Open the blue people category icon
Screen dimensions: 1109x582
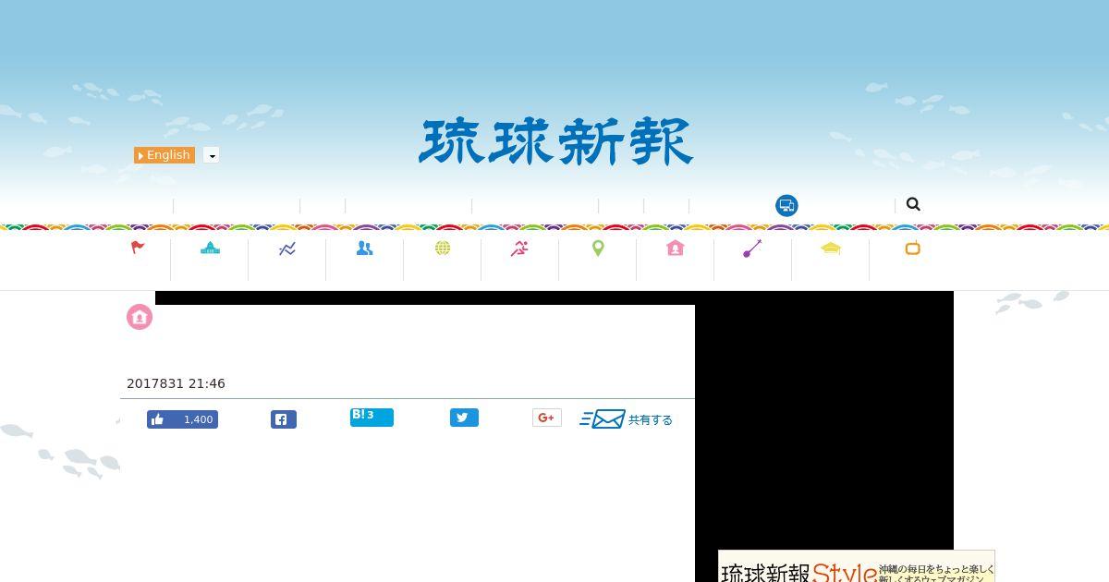(x=364, y=249)
